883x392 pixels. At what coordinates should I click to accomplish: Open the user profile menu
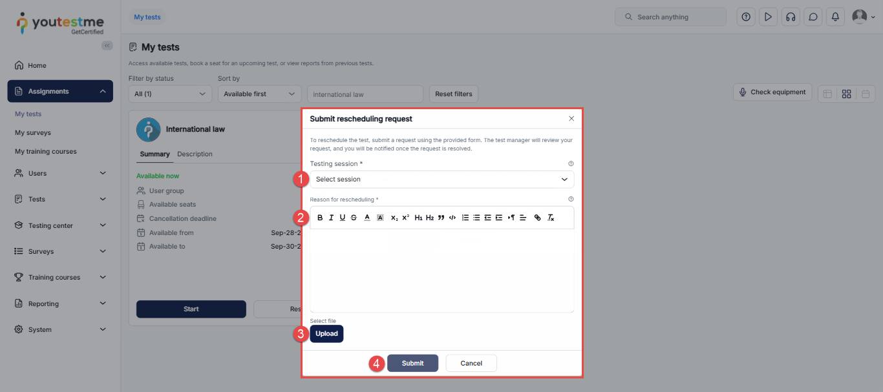point(864,17)
